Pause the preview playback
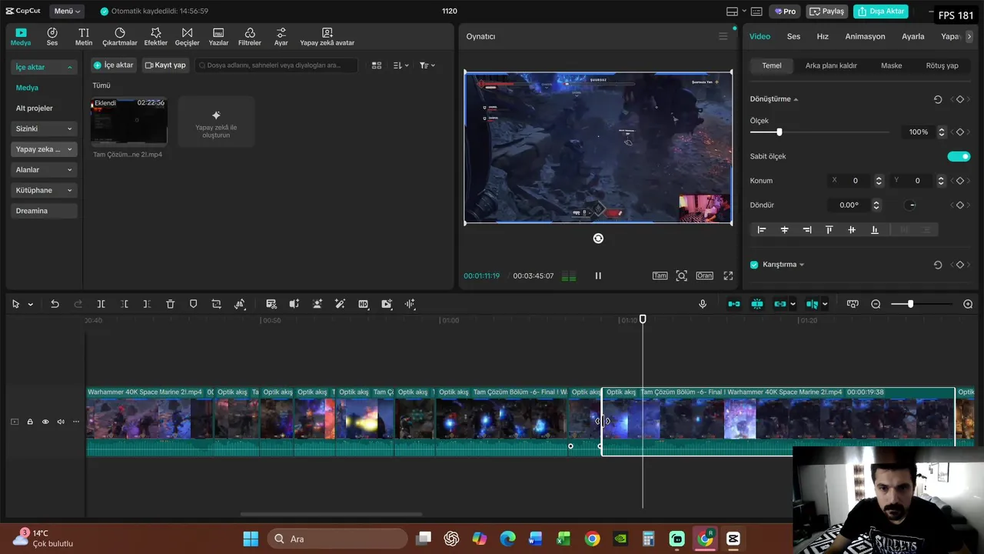This screenshot has width=984, height=554. pos(598,275)
